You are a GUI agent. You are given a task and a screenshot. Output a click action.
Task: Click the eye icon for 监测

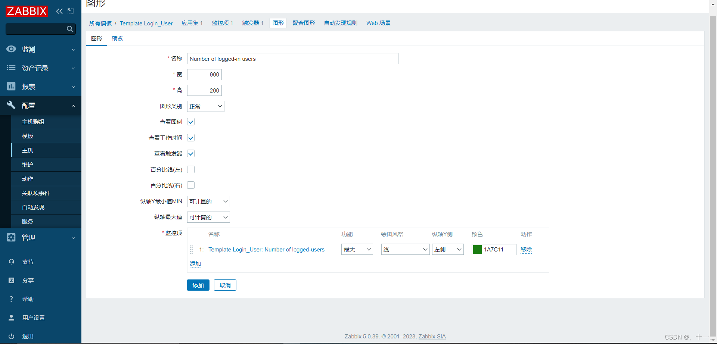tap(11, 49)
